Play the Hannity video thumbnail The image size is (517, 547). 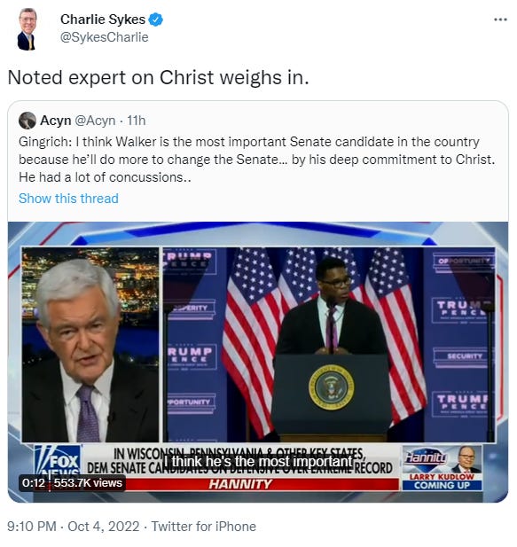tap(258, 362)
